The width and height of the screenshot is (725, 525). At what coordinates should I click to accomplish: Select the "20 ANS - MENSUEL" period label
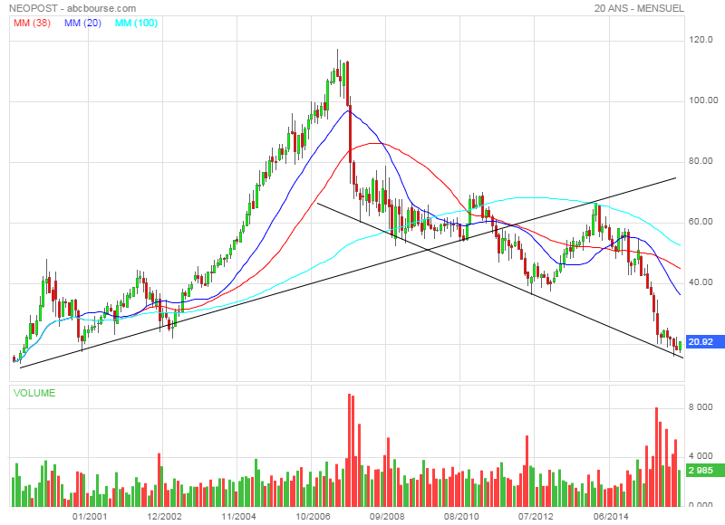(x=639, y=8)
